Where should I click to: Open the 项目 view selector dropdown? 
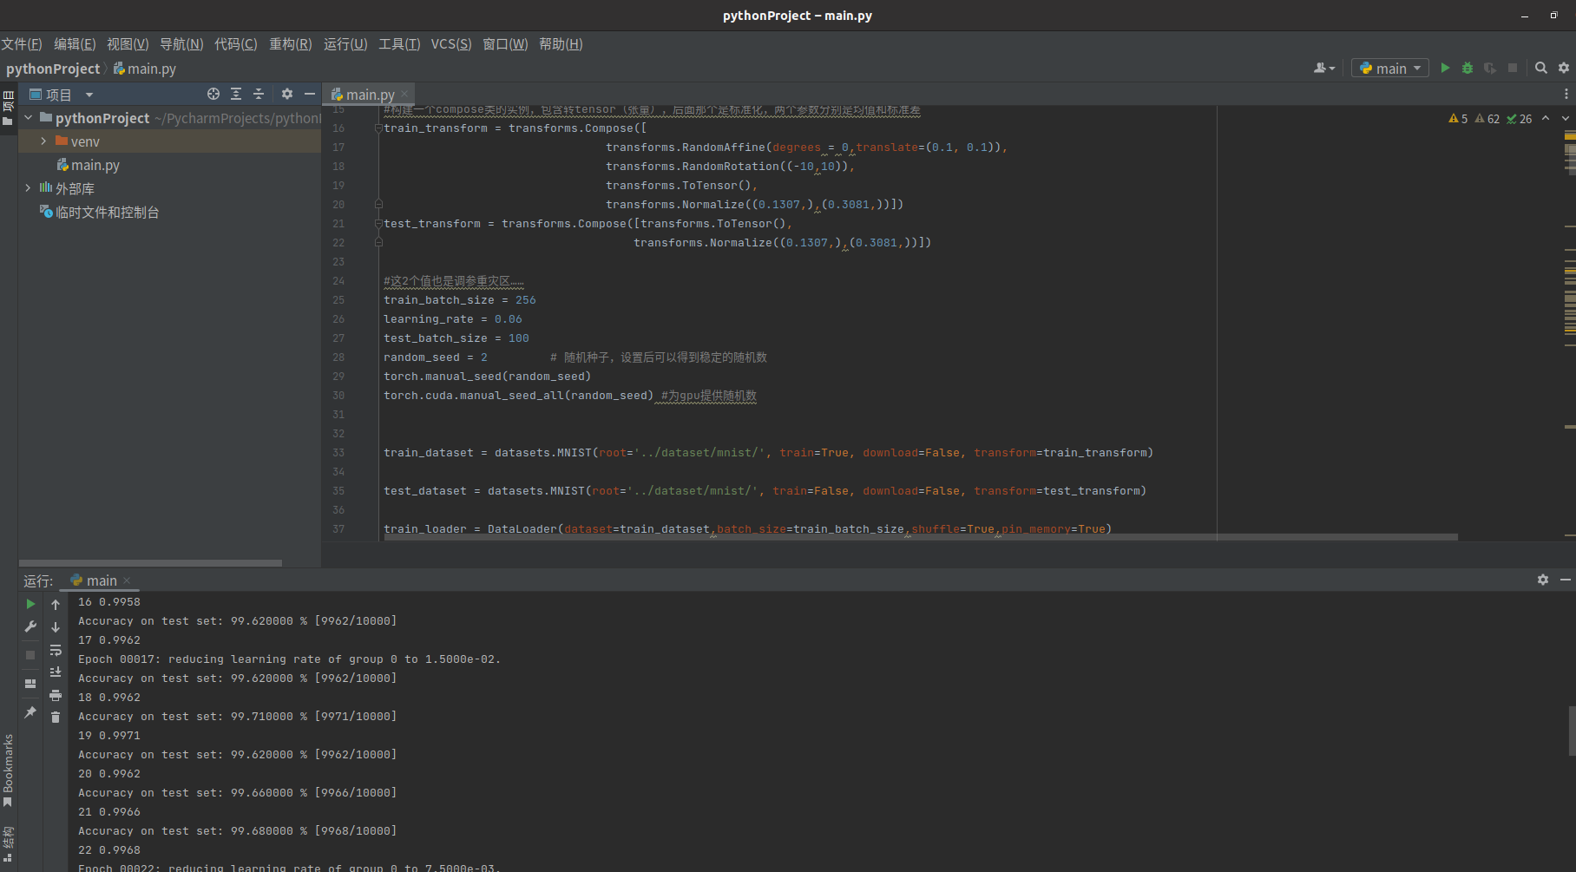(x=89, y=94)
